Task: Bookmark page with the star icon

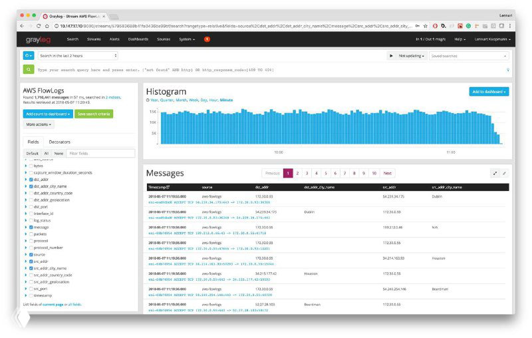Action: (x=426, y=26)
